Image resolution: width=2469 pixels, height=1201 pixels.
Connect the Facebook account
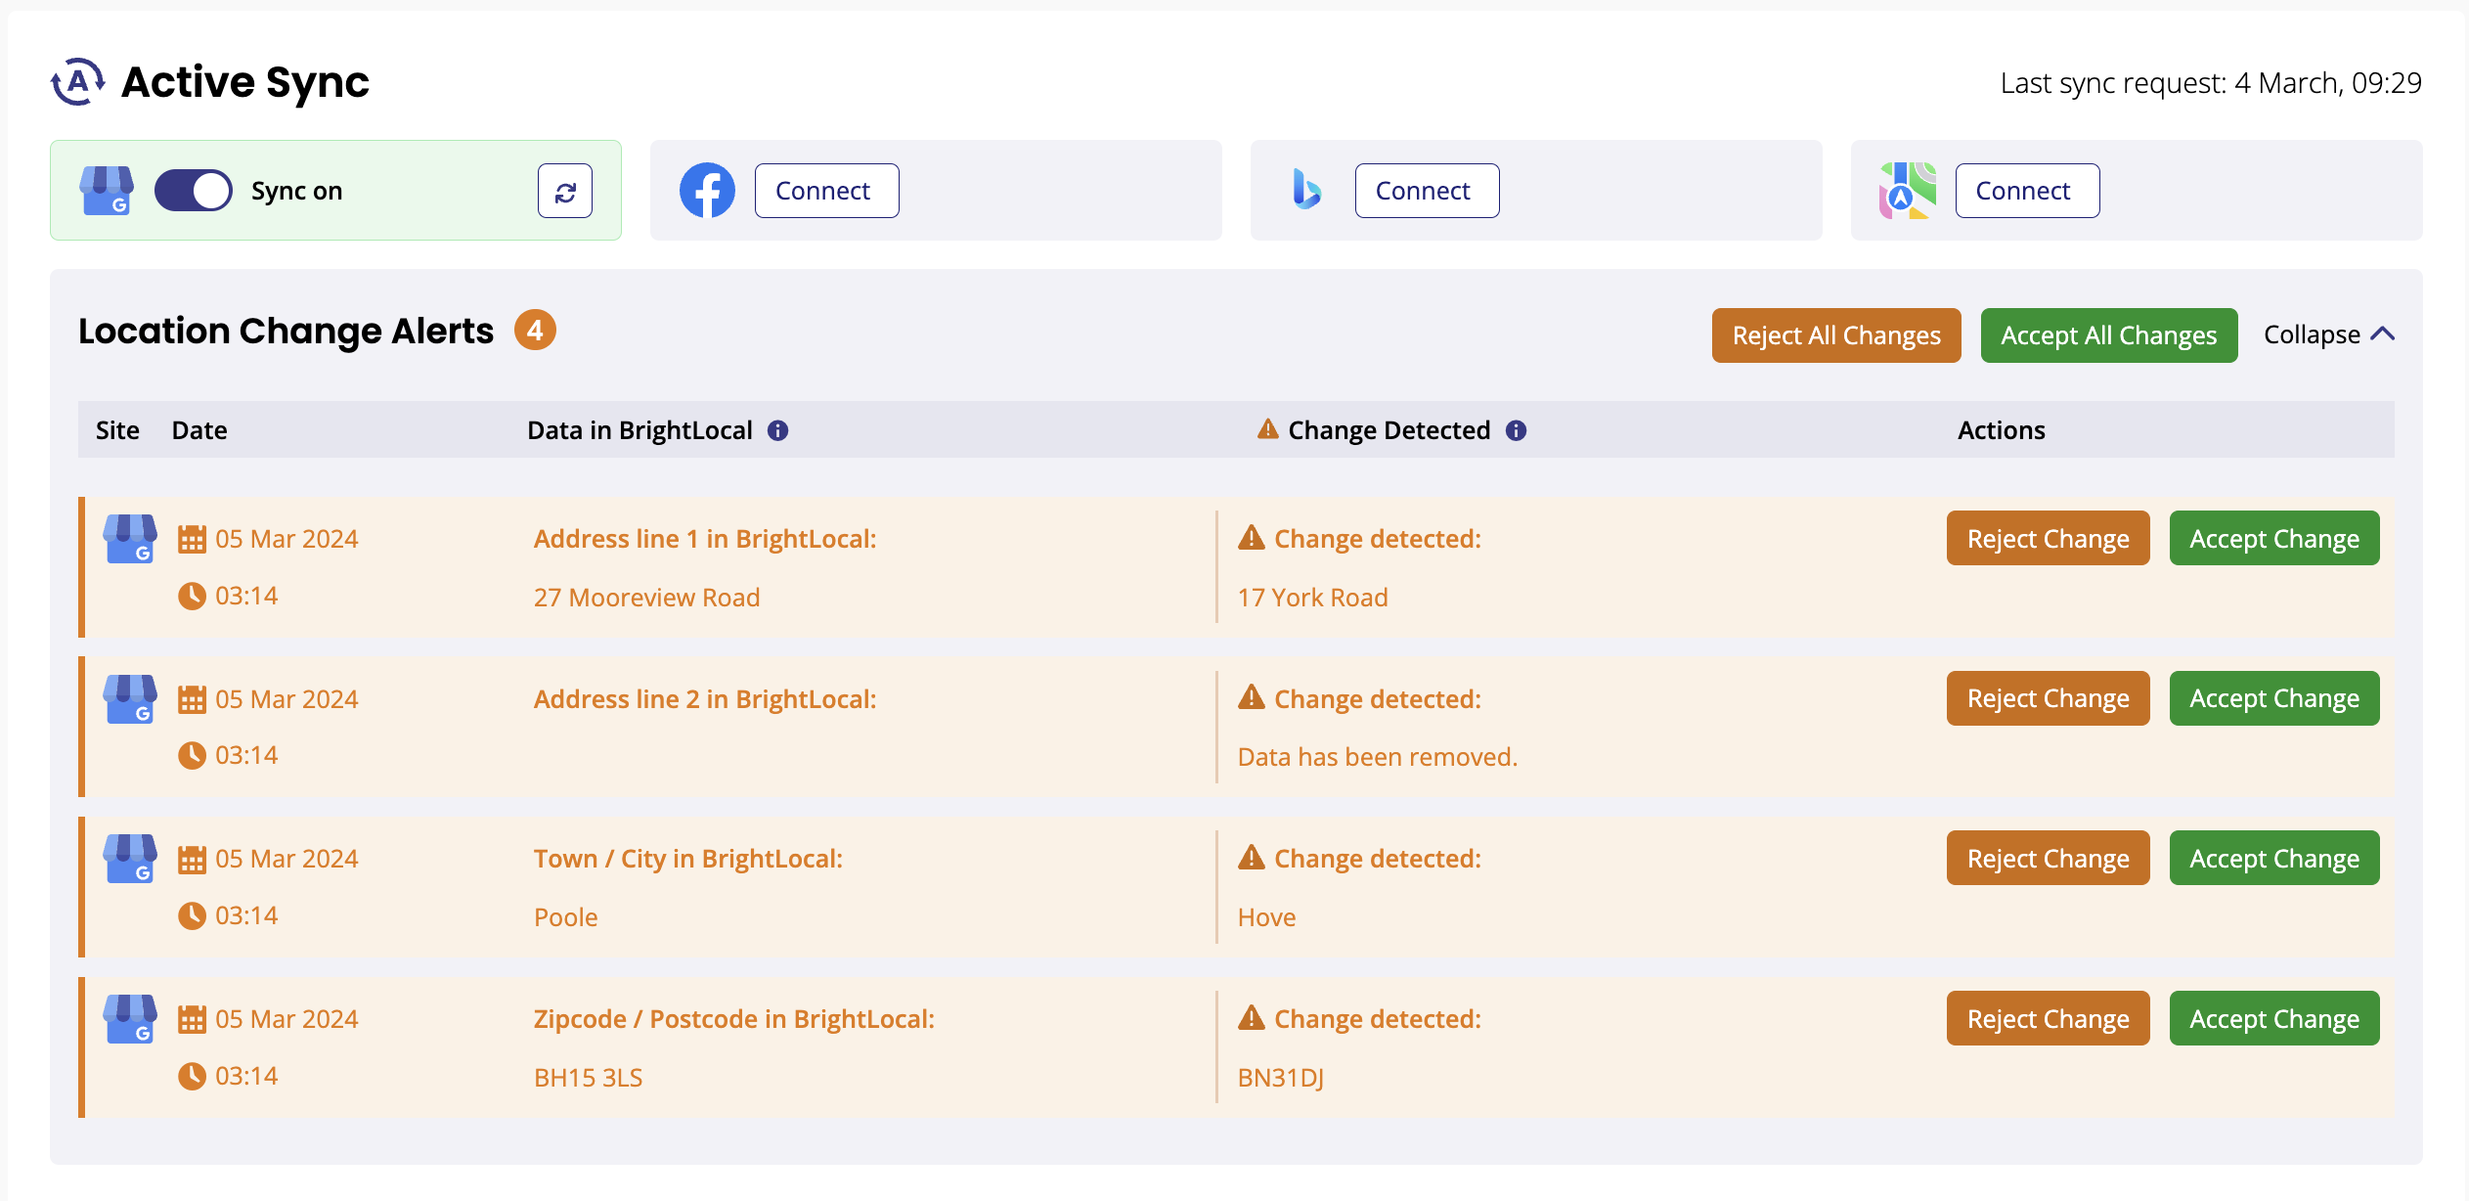click(825, 190)
